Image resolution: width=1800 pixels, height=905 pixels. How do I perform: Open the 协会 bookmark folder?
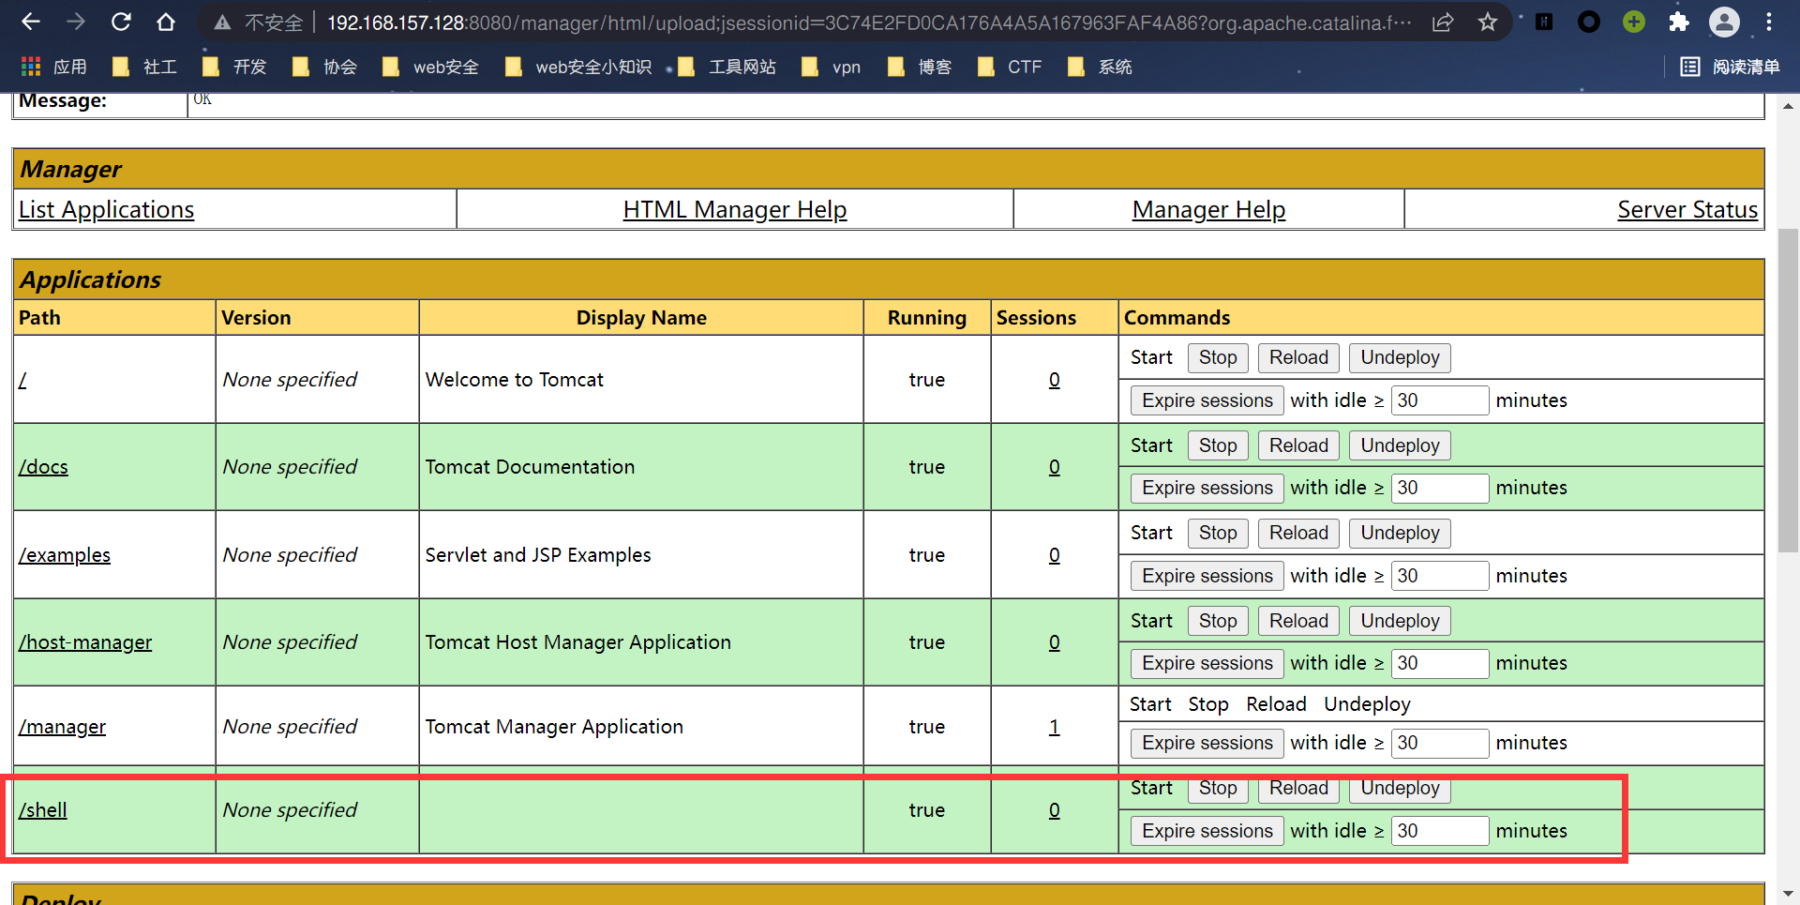click(x=324, y=67)
